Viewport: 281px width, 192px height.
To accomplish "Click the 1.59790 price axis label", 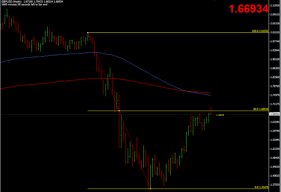I will 275,131.
